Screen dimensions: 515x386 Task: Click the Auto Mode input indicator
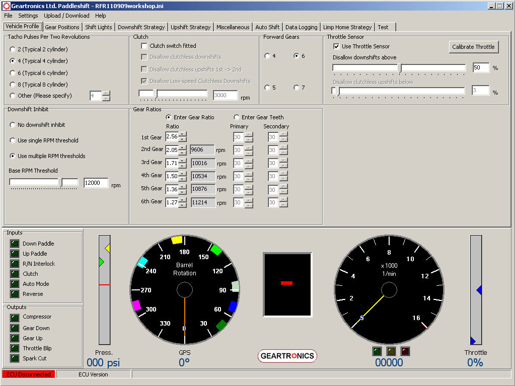coord(14,284)
